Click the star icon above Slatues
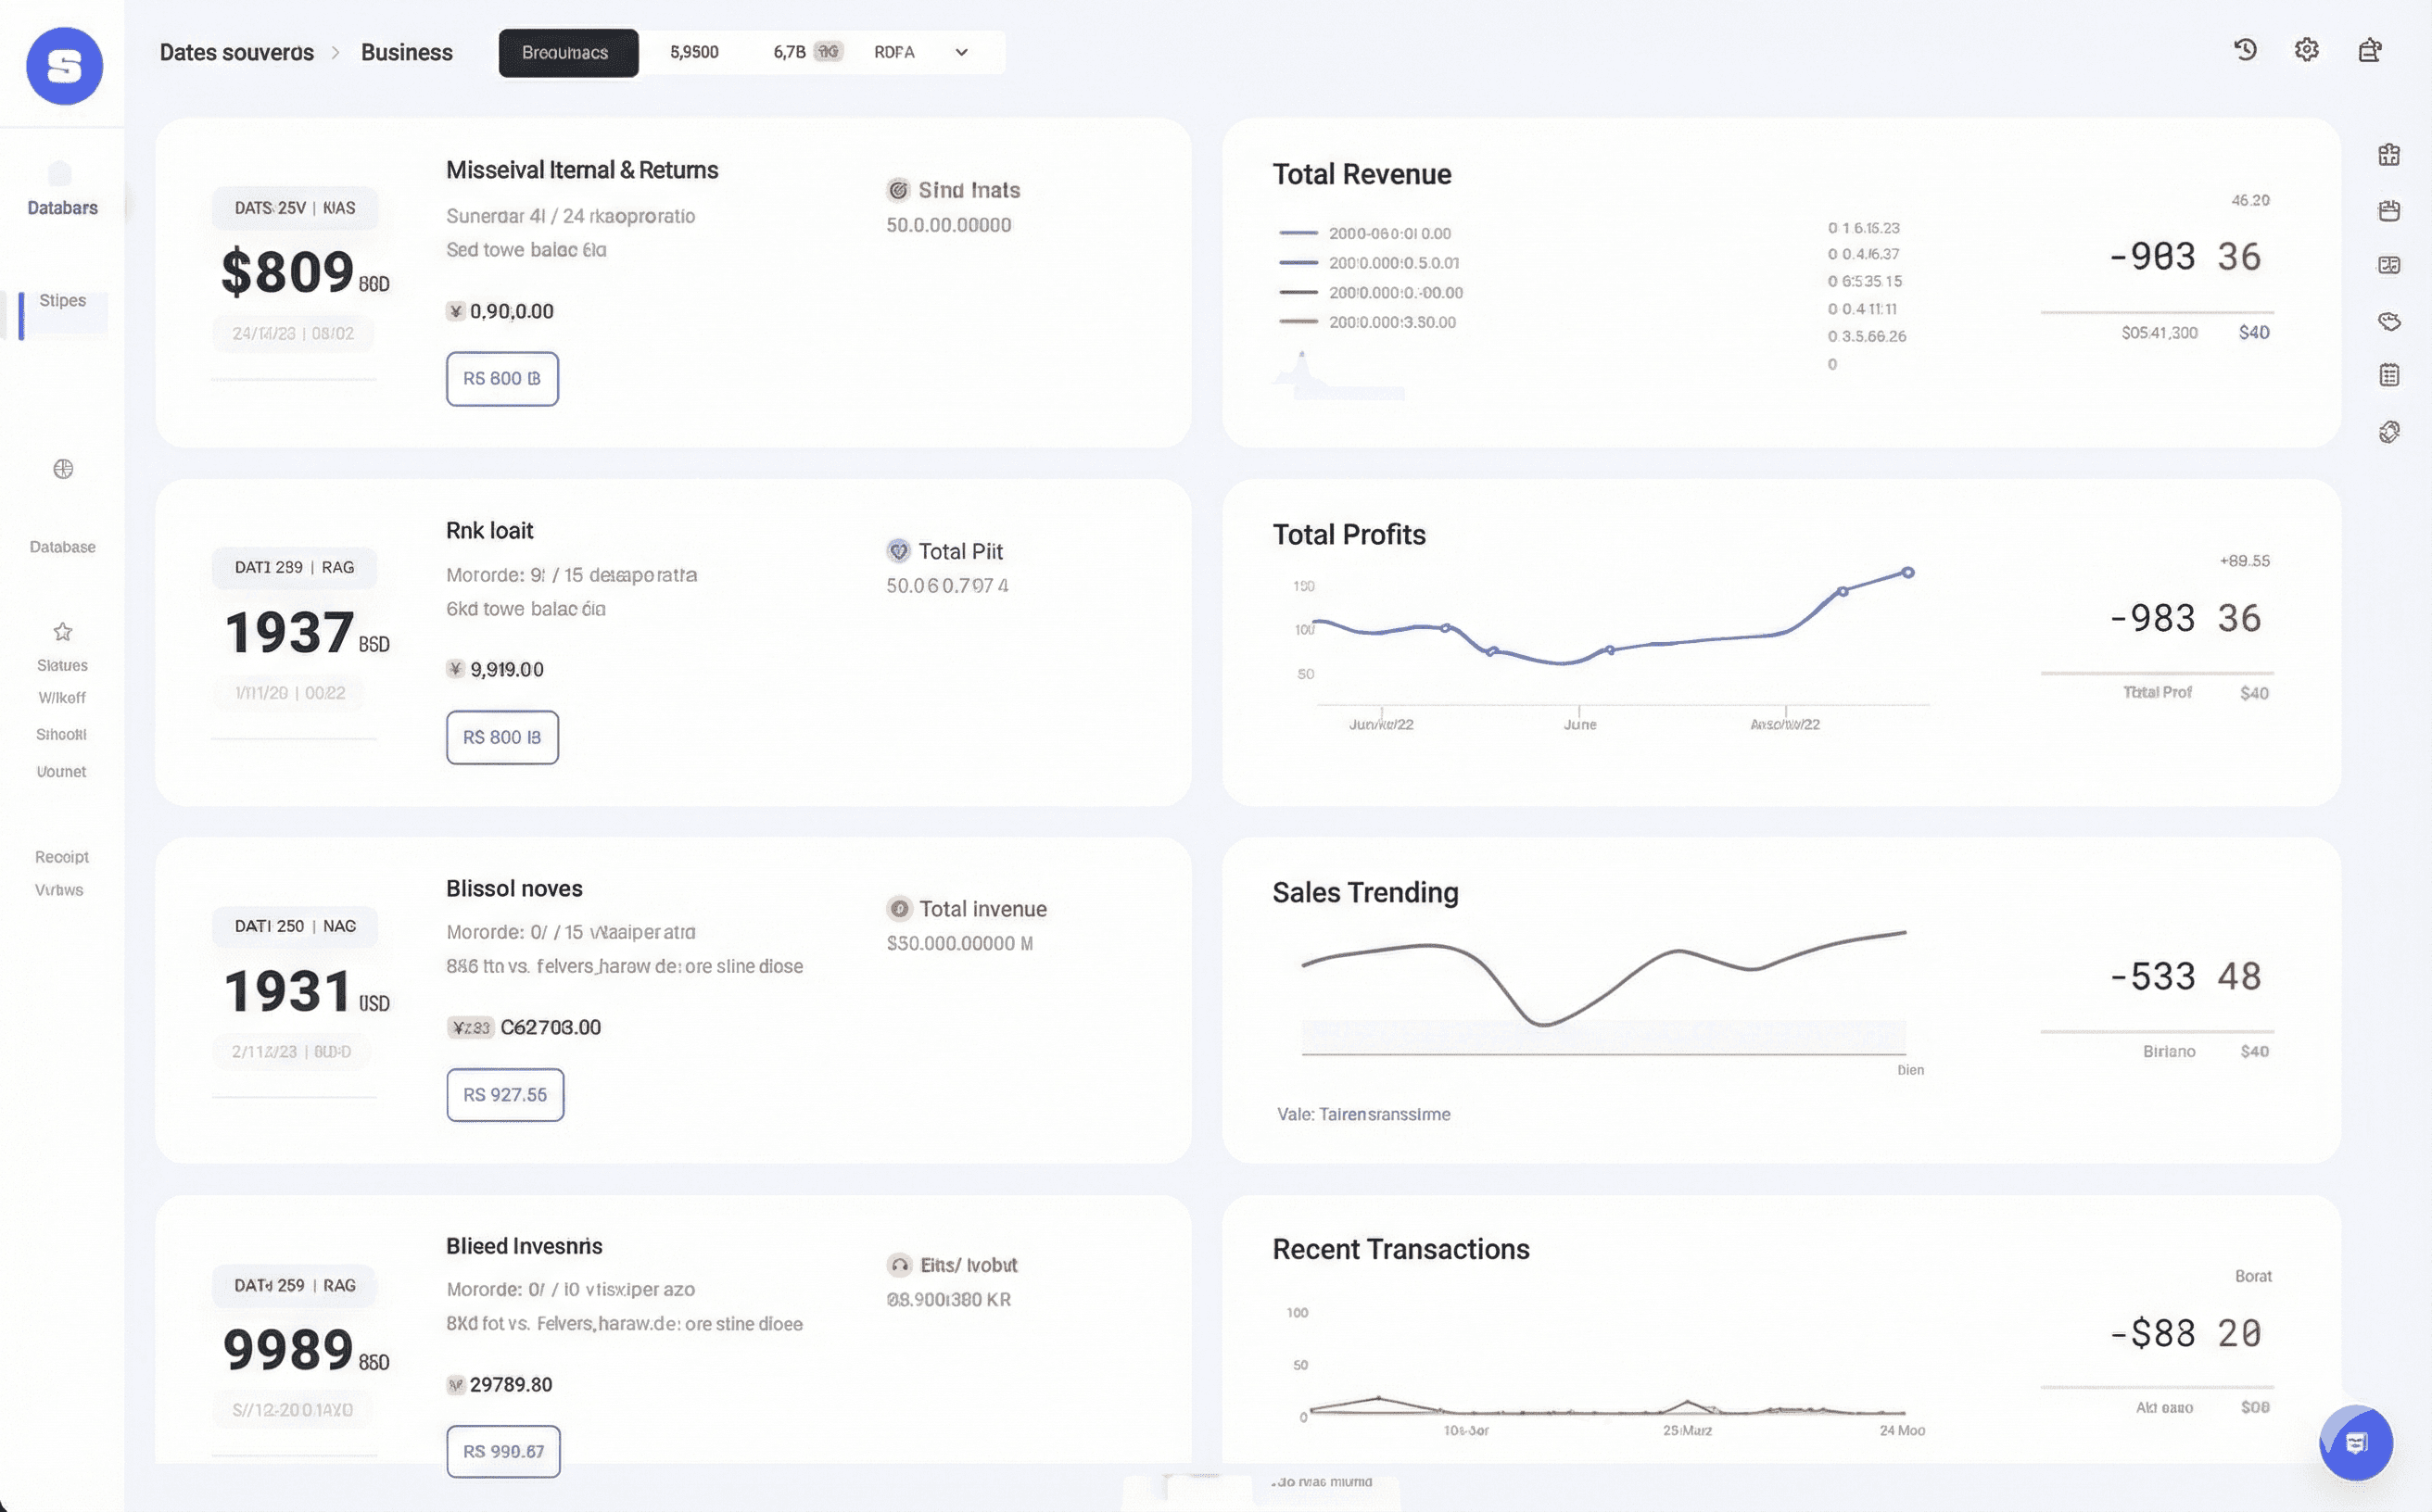Image resolution: width=2432 pixels, height=1512 pixels. (x=63, y=632)
